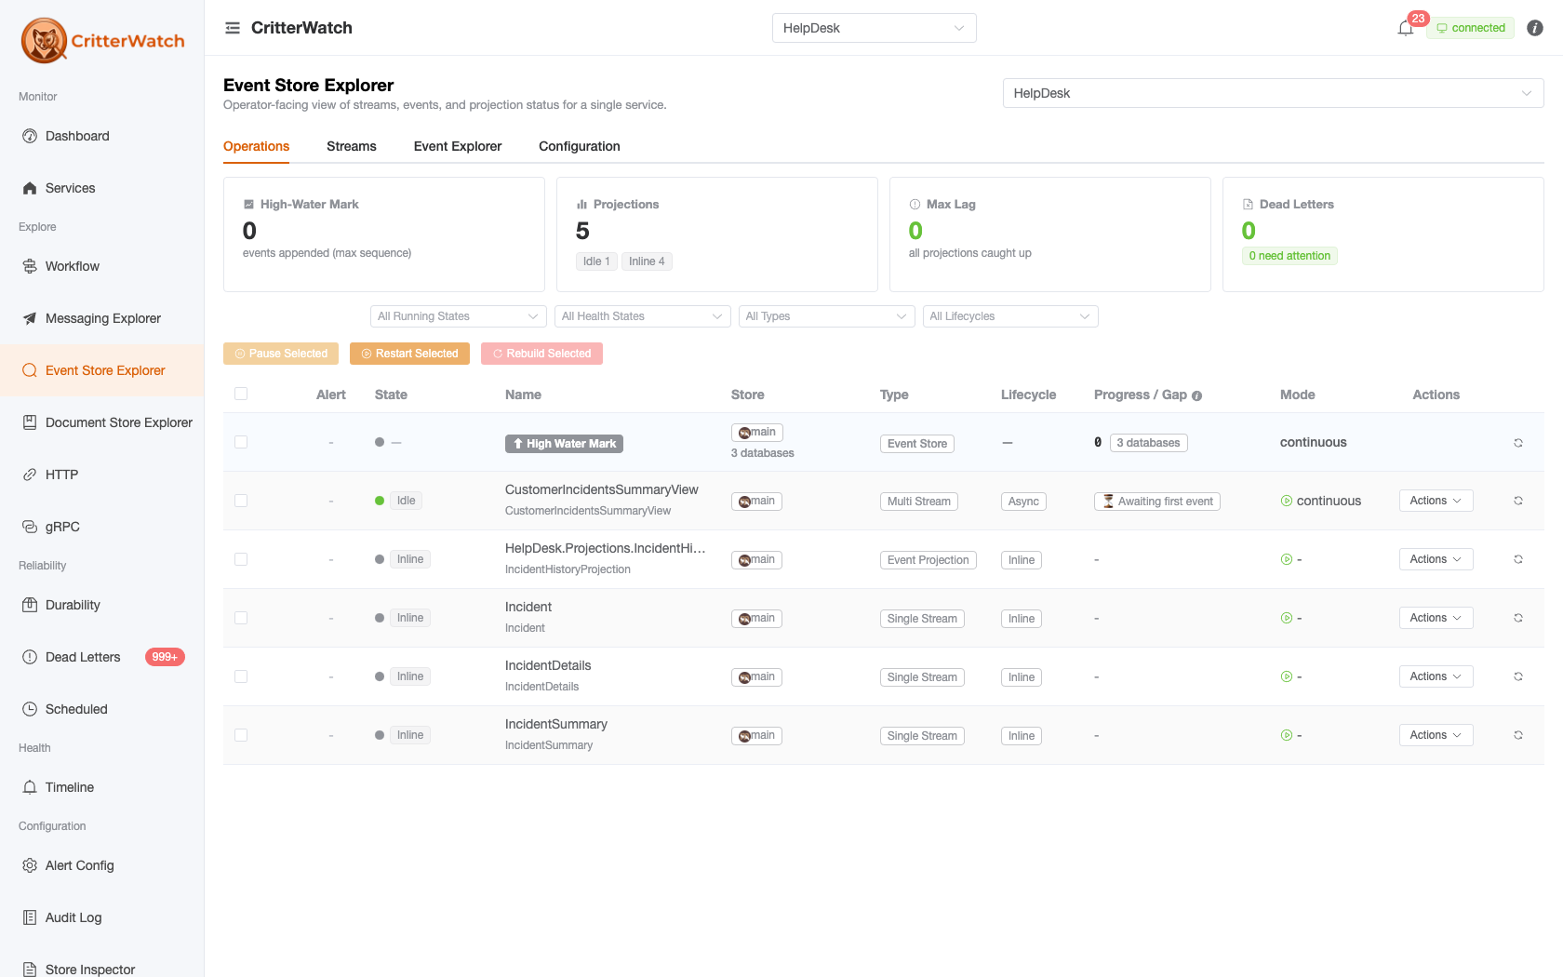The height and width of the screenshot is (977, 1563).
Task: Open Dead Letters in sidebar
Action: point(101,657)
